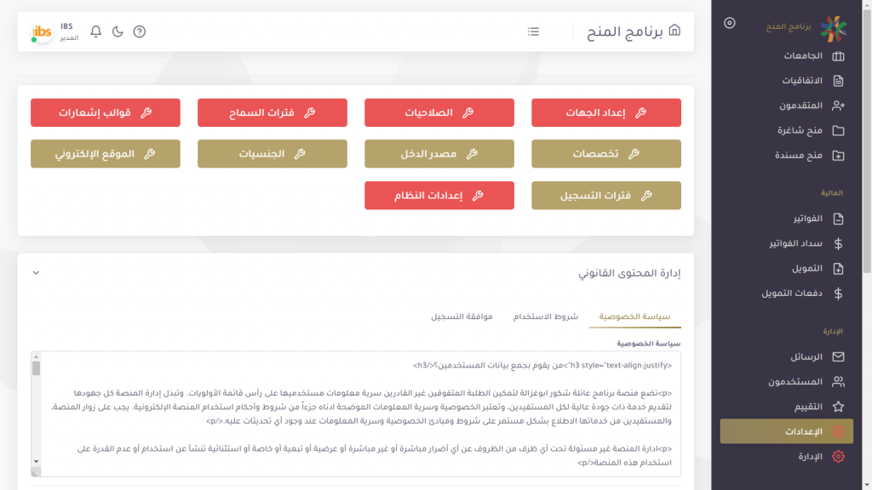Viewport: 872px width, 490px height.
Task: Toggle the sidebar pin circle icon
Action: pyautogui.click(x=729, y=23)
